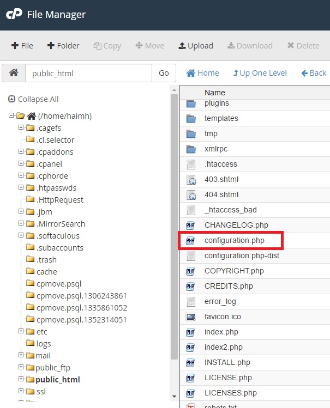Click the templates folder icon
330x408 pixels.
tap(191, 119)
